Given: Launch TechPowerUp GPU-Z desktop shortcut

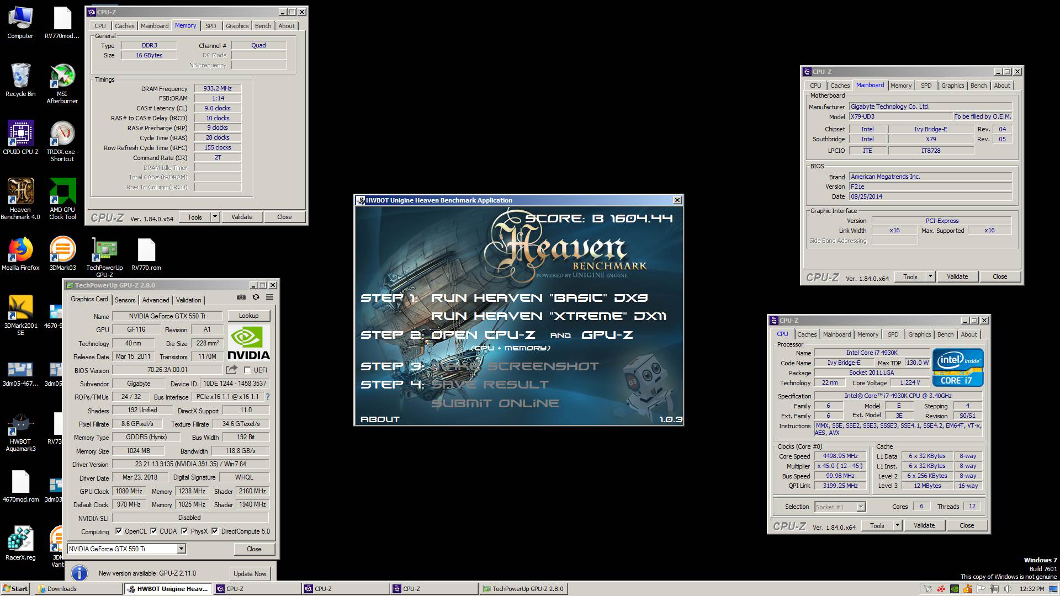Looking at the screenshot, I should tap(104, 258).
